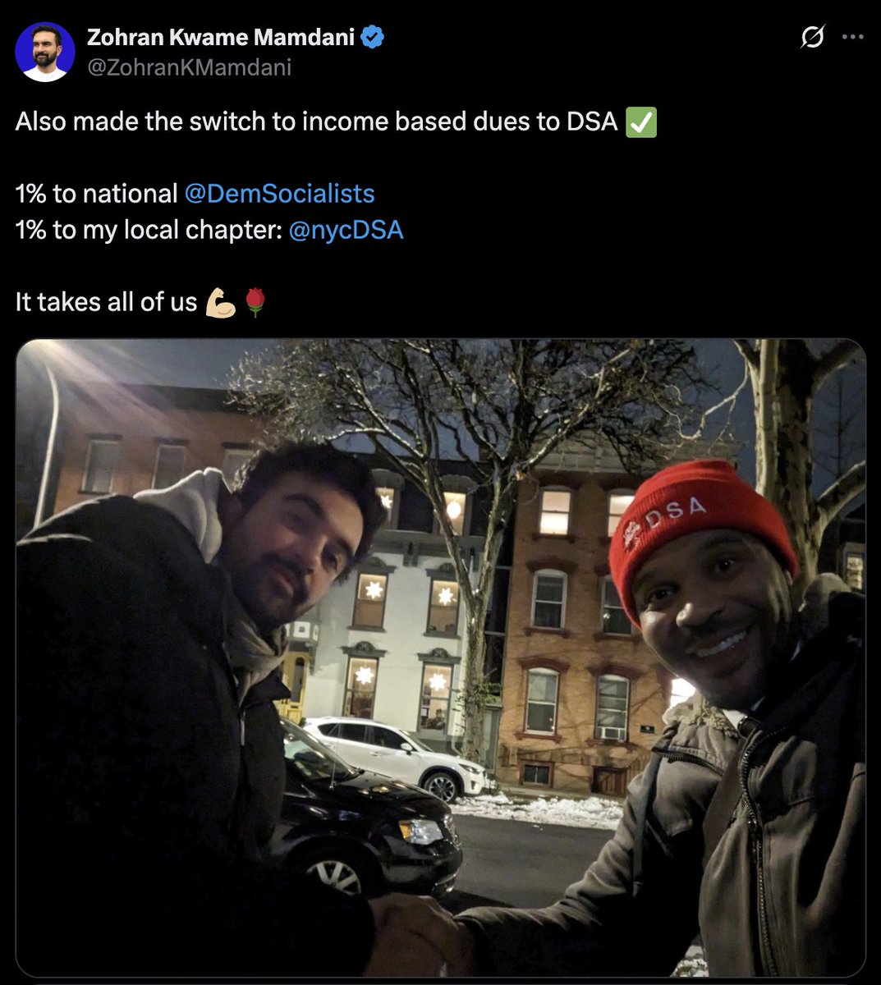This screenshot has width=881, height=985.
Task: Click the green checkmark emoji after DSA
Action: click(x=641, y=122)
